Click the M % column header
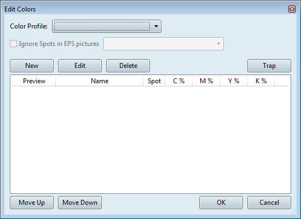The height and width of the screenshot is (219, 301). [x=206, y=81]
